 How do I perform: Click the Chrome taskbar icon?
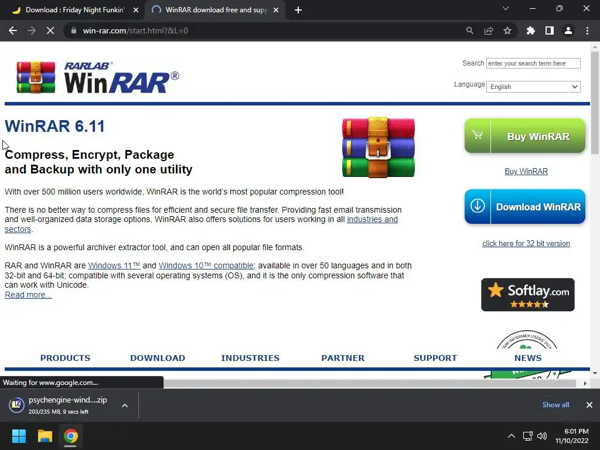(70, 436)
